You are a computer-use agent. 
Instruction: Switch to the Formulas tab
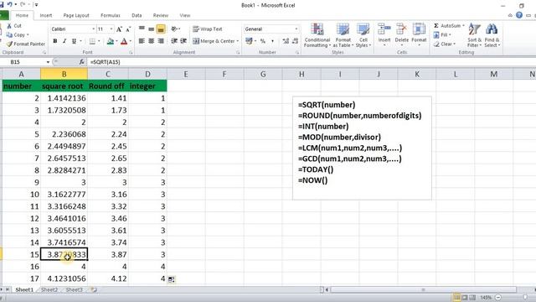point(111,15)
